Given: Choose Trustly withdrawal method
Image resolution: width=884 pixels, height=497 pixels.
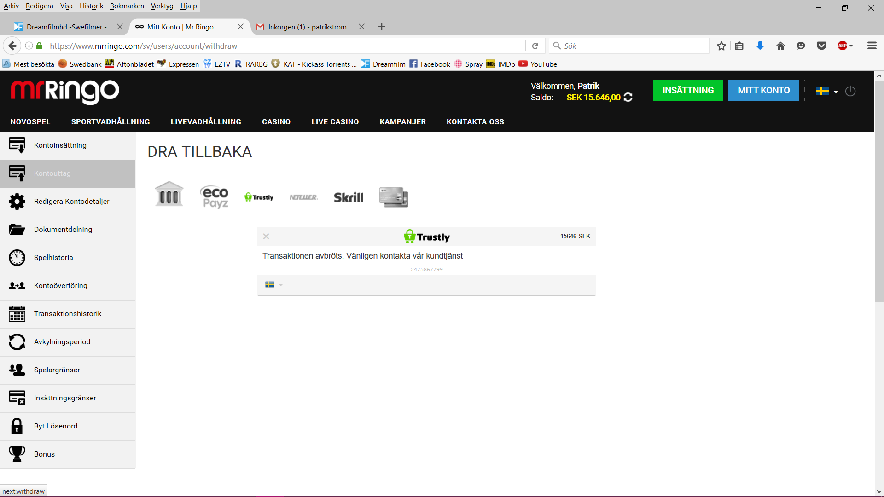Looking at the screenshot, I should (259, 197).
